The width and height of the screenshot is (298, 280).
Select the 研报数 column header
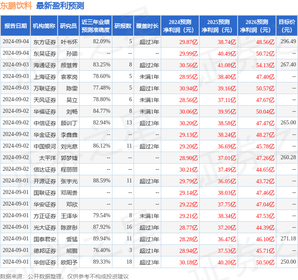click(x=123, y=26)
